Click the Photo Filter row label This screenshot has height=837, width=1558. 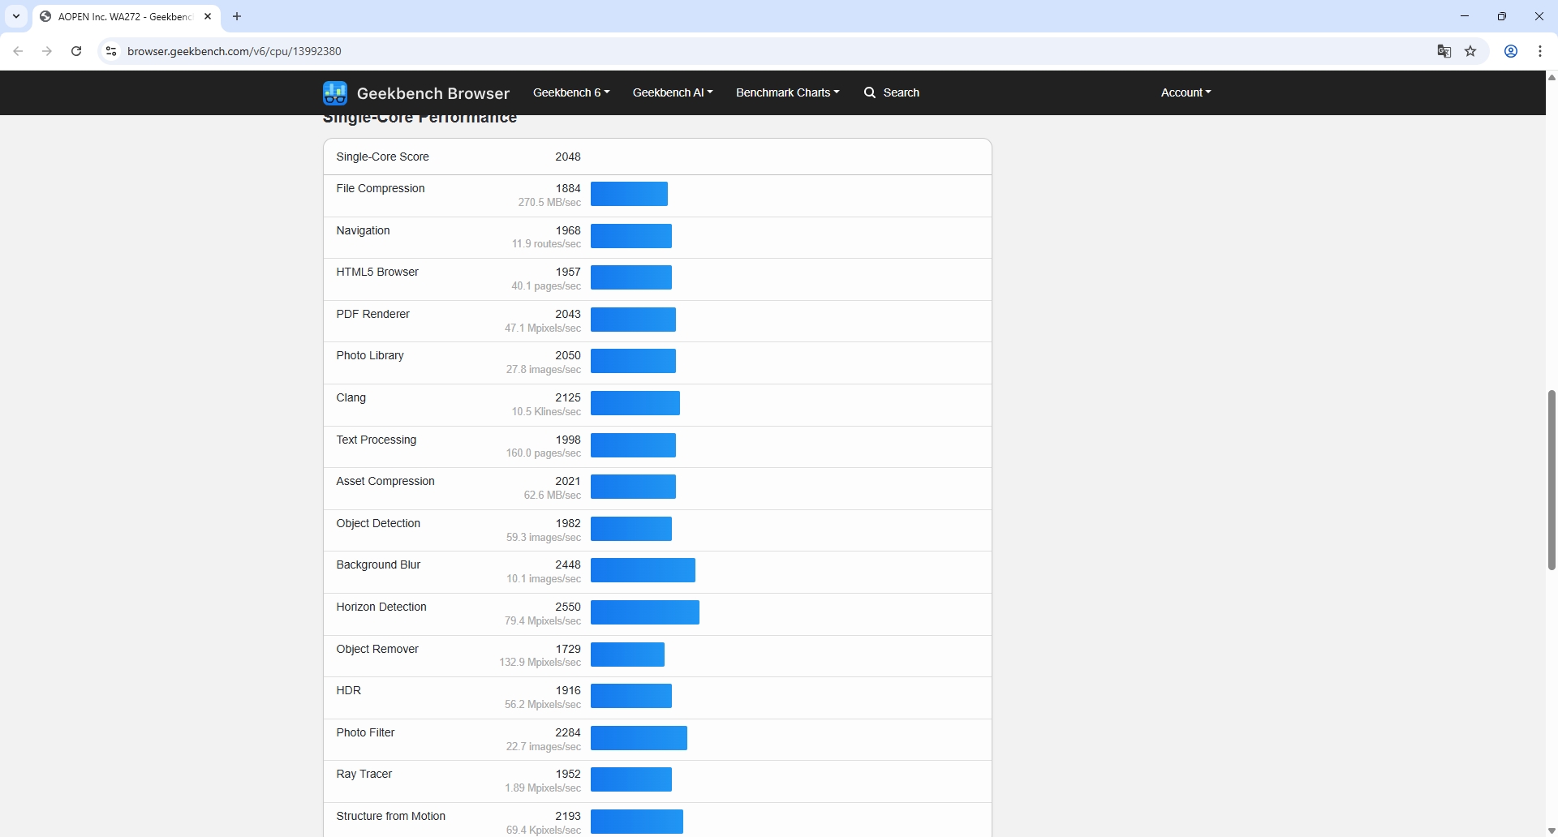coord(365,732)
